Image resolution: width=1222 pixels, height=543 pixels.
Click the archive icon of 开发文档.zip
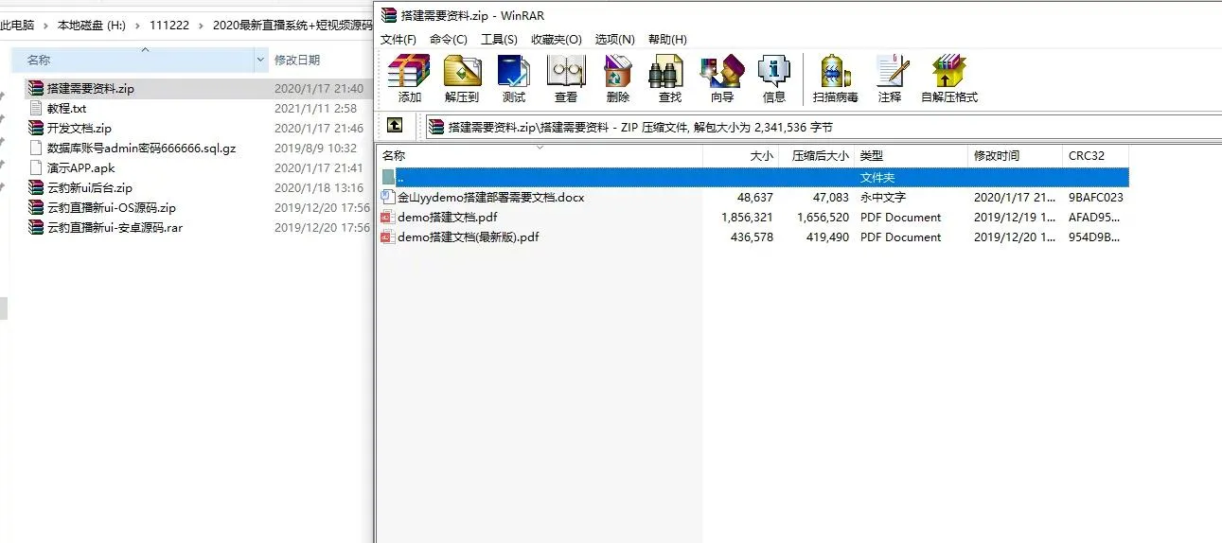[x=36, y=128]
